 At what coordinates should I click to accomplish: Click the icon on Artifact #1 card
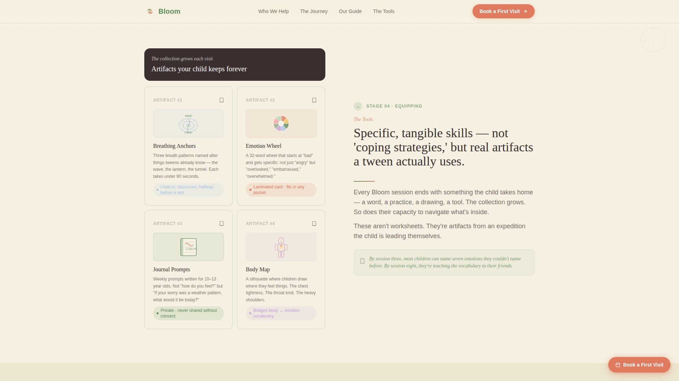point(222,100)
